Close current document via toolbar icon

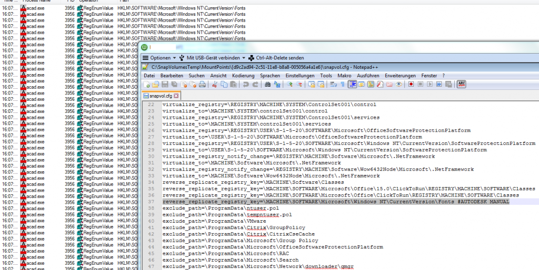[x=184, y=85]
